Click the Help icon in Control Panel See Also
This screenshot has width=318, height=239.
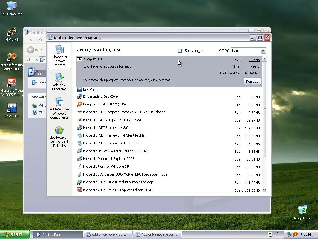[x=34, y=112]
